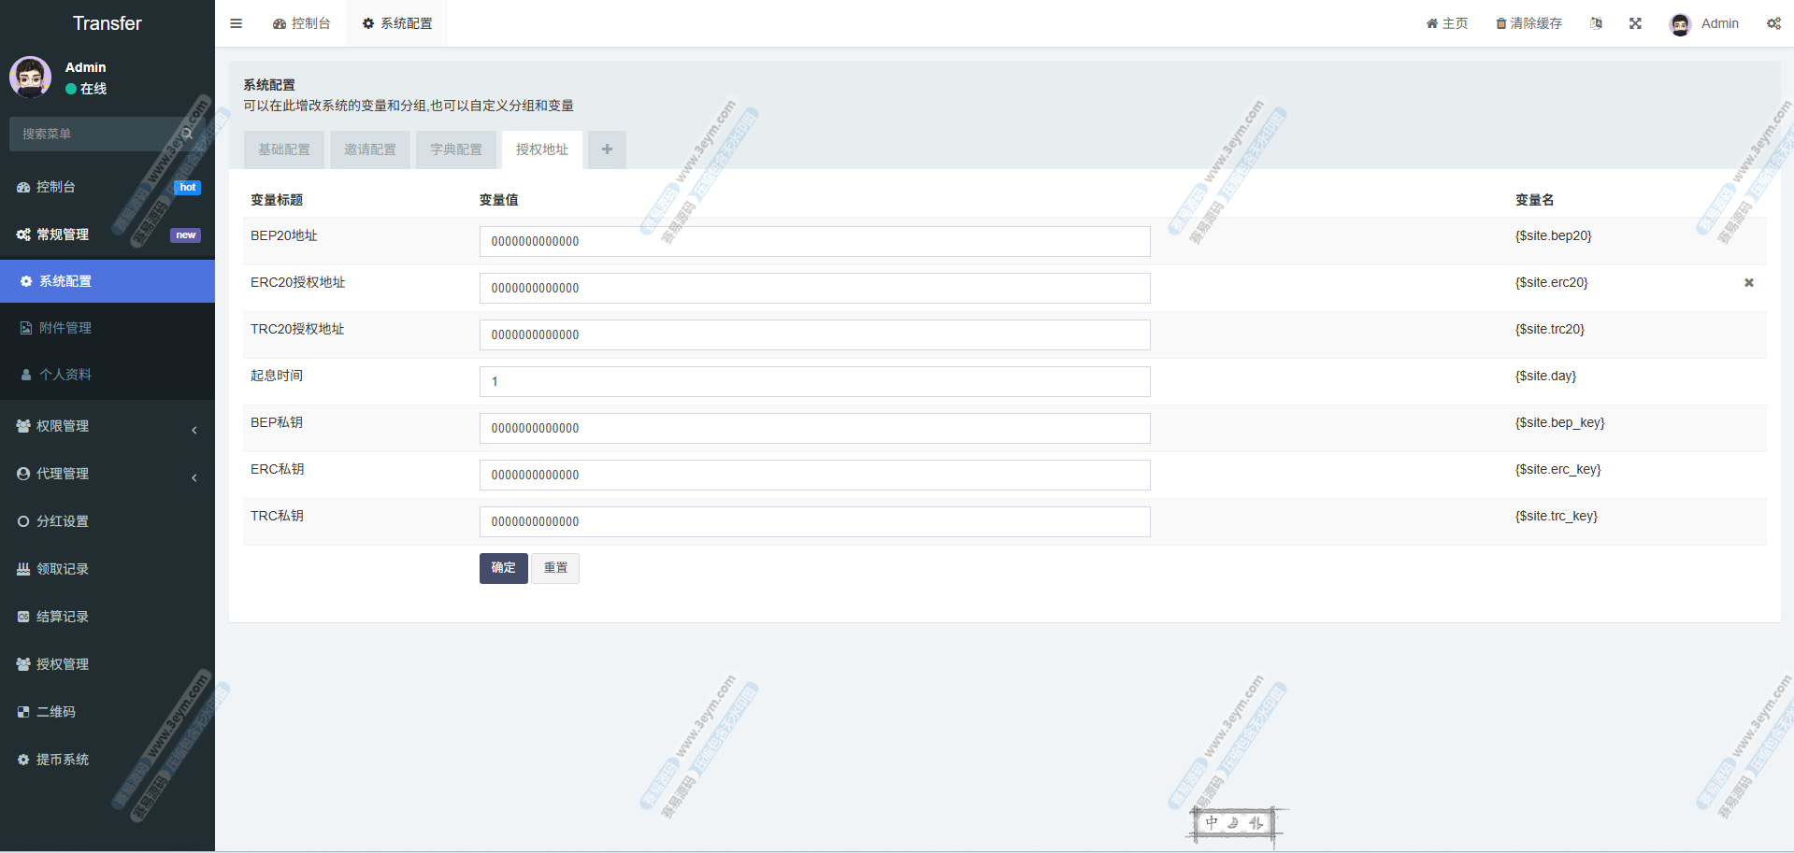Click the search magnifier icon in sidebar

[x=188, y=134]
